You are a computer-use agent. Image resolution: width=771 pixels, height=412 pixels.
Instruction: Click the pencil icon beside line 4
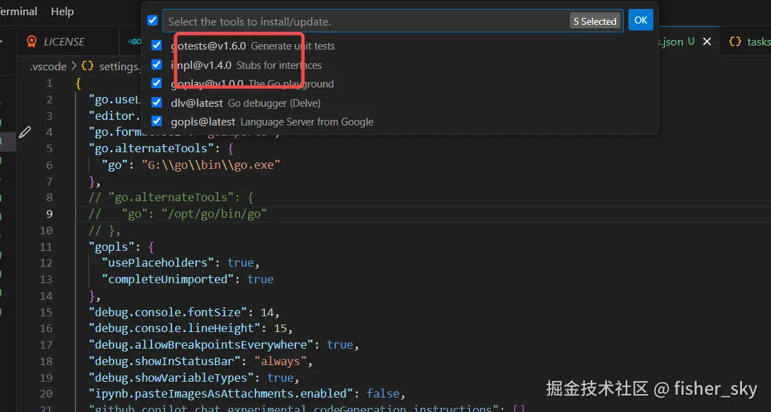click(x=25, y=132)
